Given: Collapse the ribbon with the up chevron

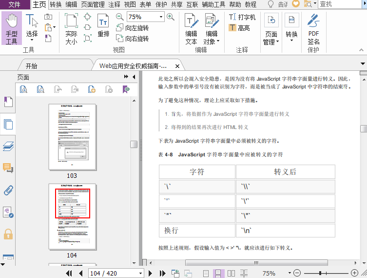Looking at the screenshot, I should tap(361, 50).
